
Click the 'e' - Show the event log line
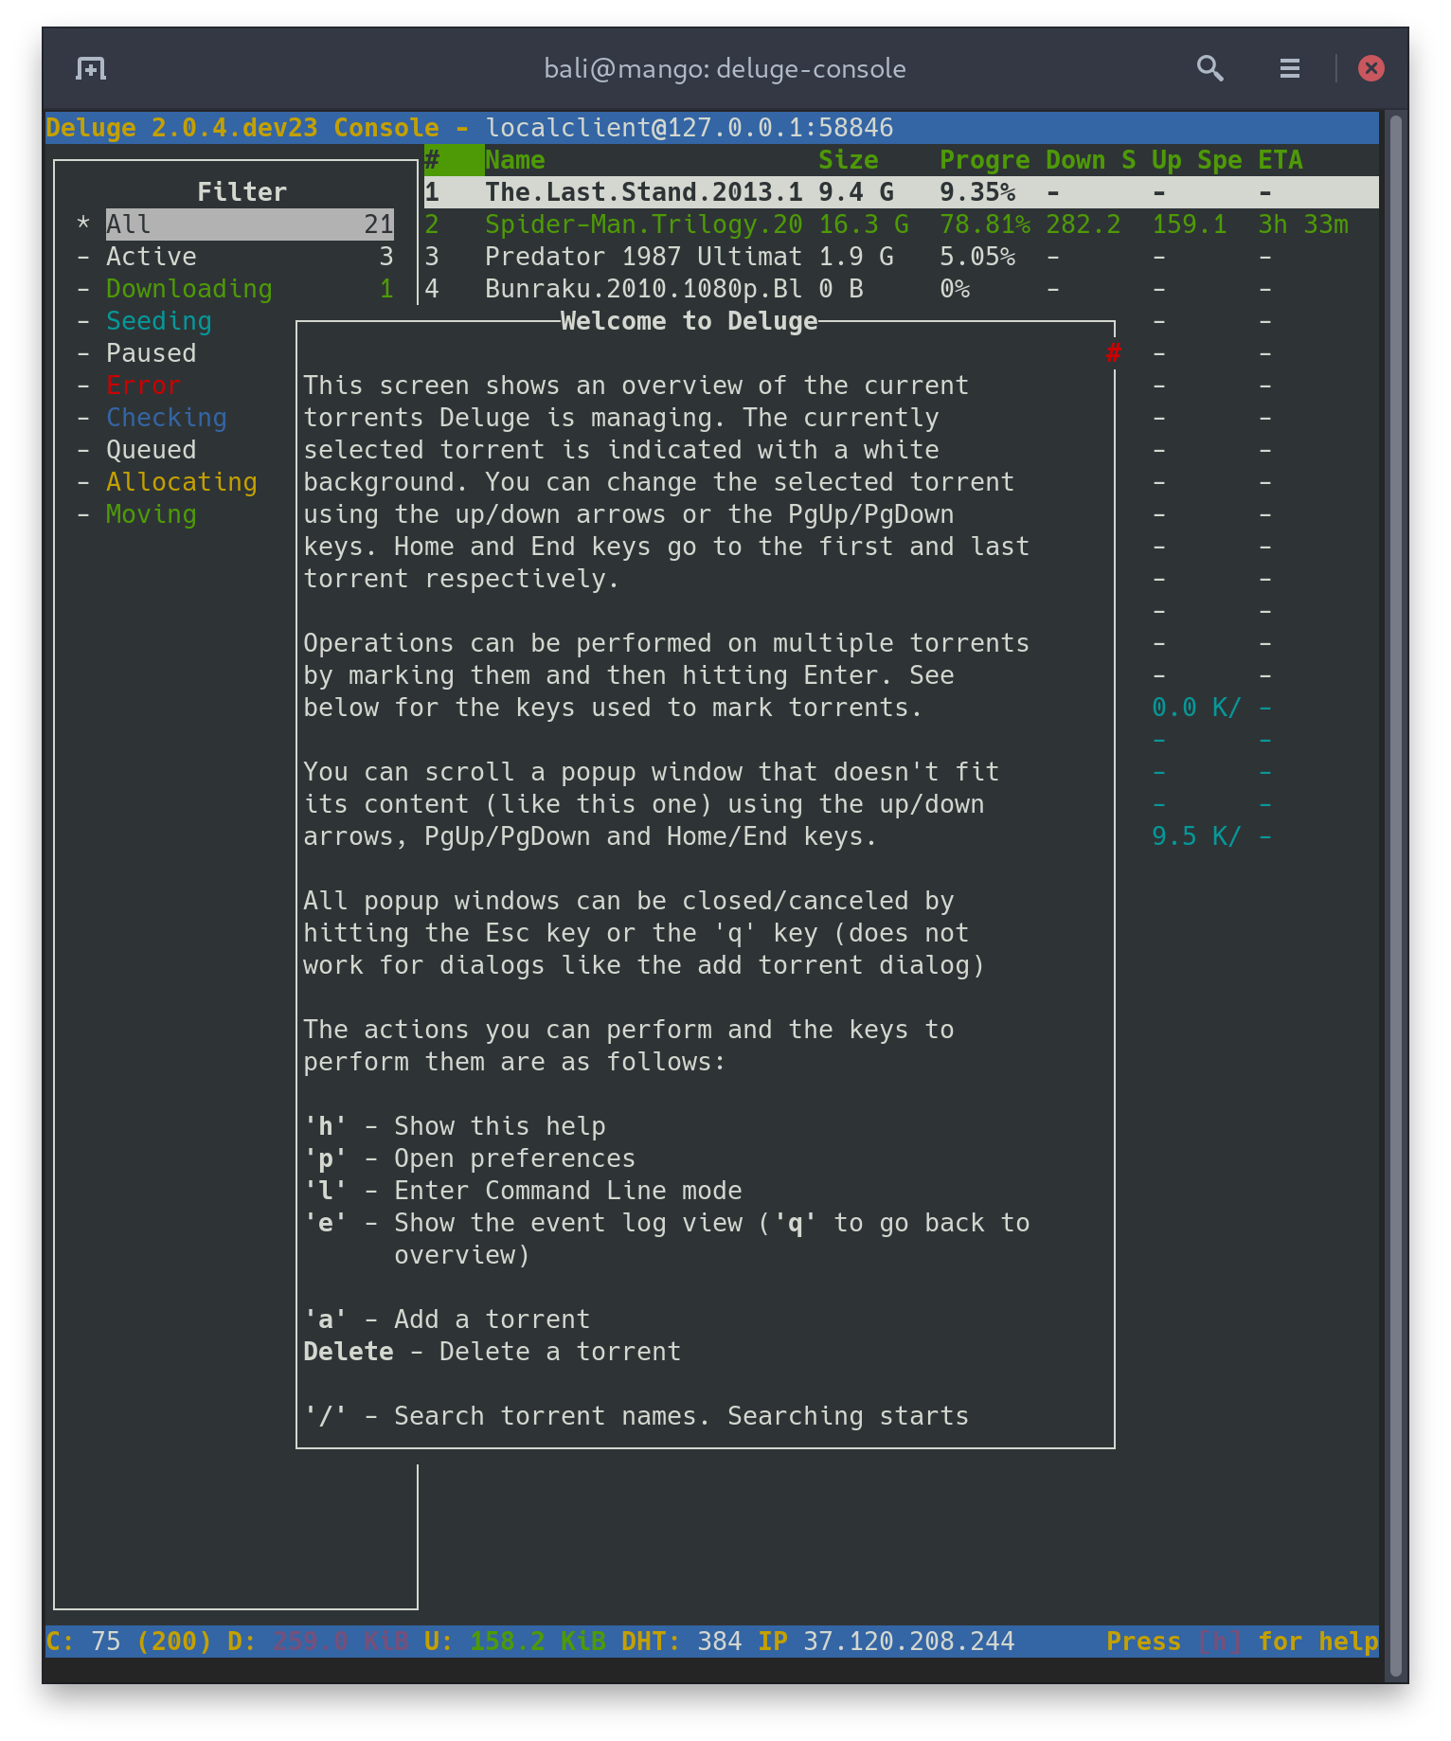666,1223
